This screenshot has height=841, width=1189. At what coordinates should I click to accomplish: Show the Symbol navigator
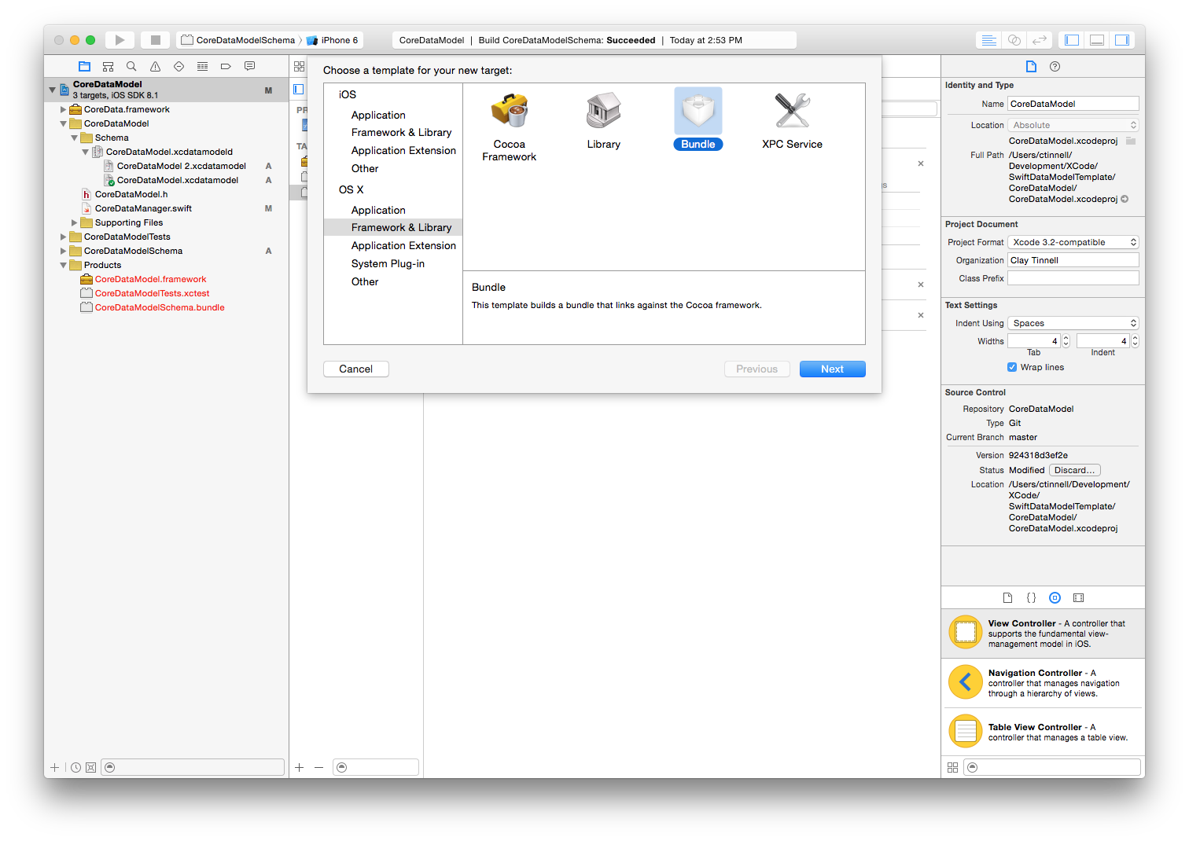point(108,67)
